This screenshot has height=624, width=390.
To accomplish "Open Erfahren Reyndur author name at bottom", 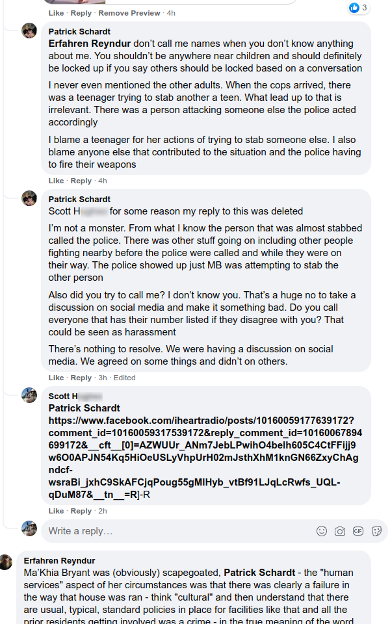I will tap(60, 560).
